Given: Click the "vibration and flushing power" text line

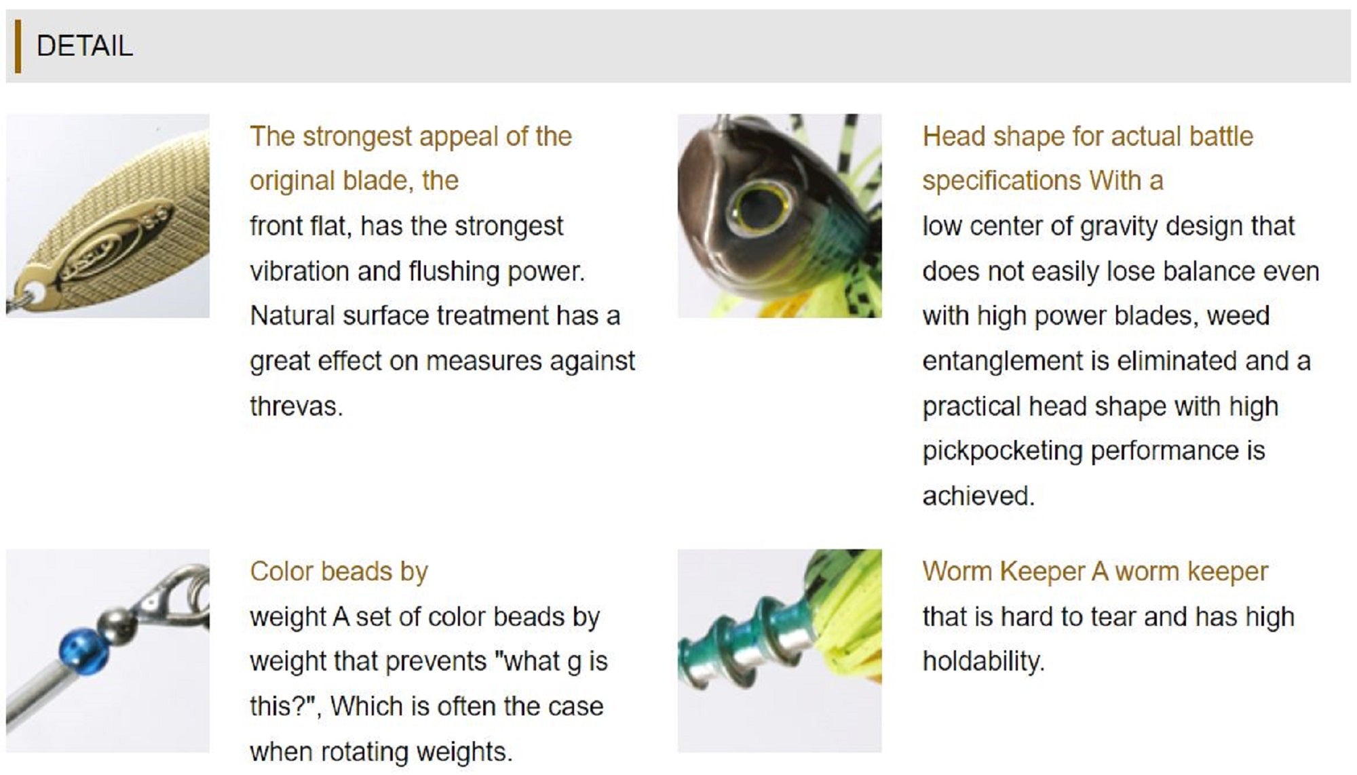Looking at the screenshot, I should [x=417, y=271].
